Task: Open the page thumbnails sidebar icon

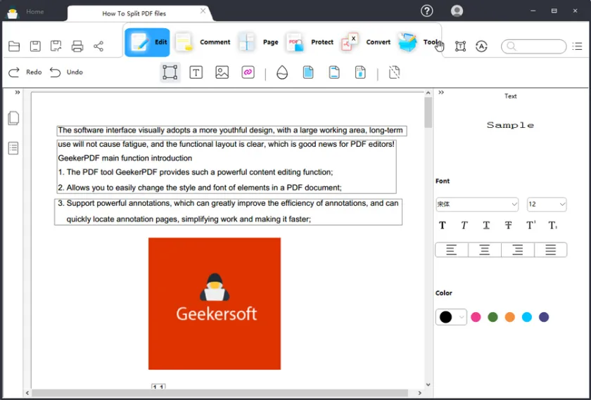Action: point(13,118)
